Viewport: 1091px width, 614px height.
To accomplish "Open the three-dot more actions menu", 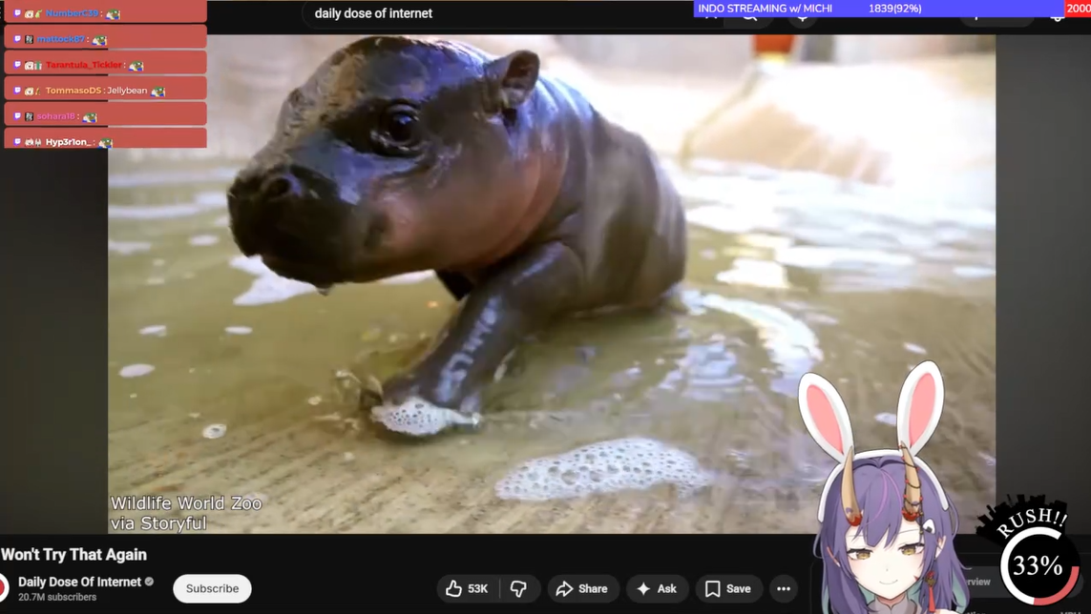I will click(784, 589).
